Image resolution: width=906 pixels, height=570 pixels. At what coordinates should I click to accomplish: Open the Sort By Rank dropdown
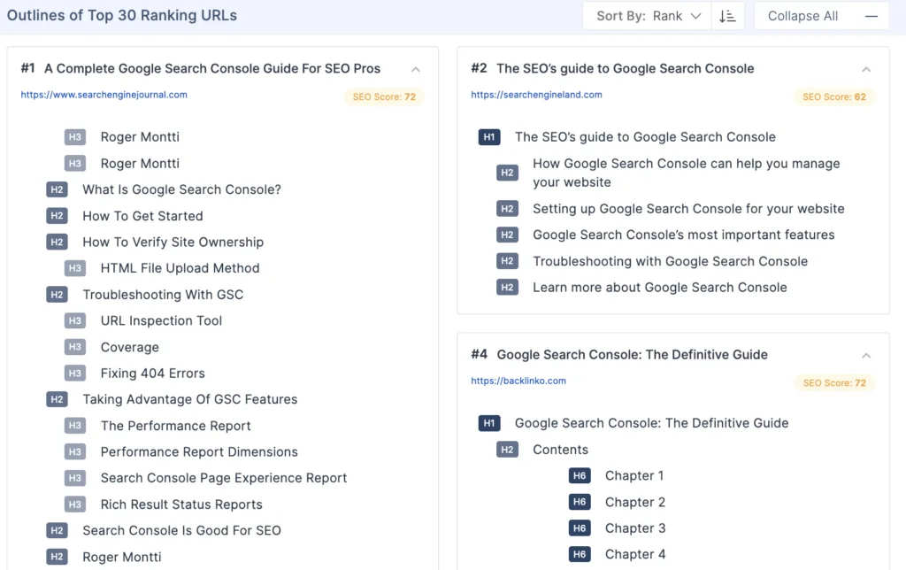tap(647, 16)
